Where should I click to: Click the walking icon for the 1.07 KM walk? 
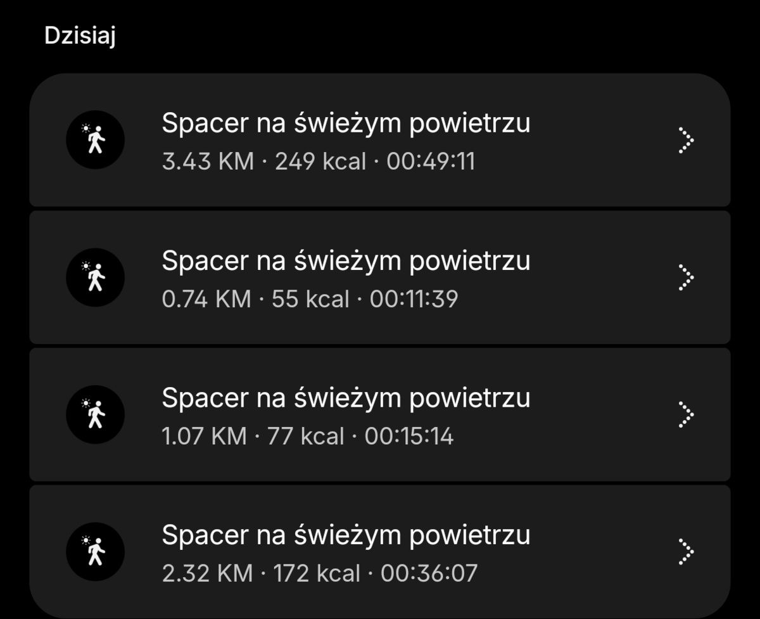95,414
